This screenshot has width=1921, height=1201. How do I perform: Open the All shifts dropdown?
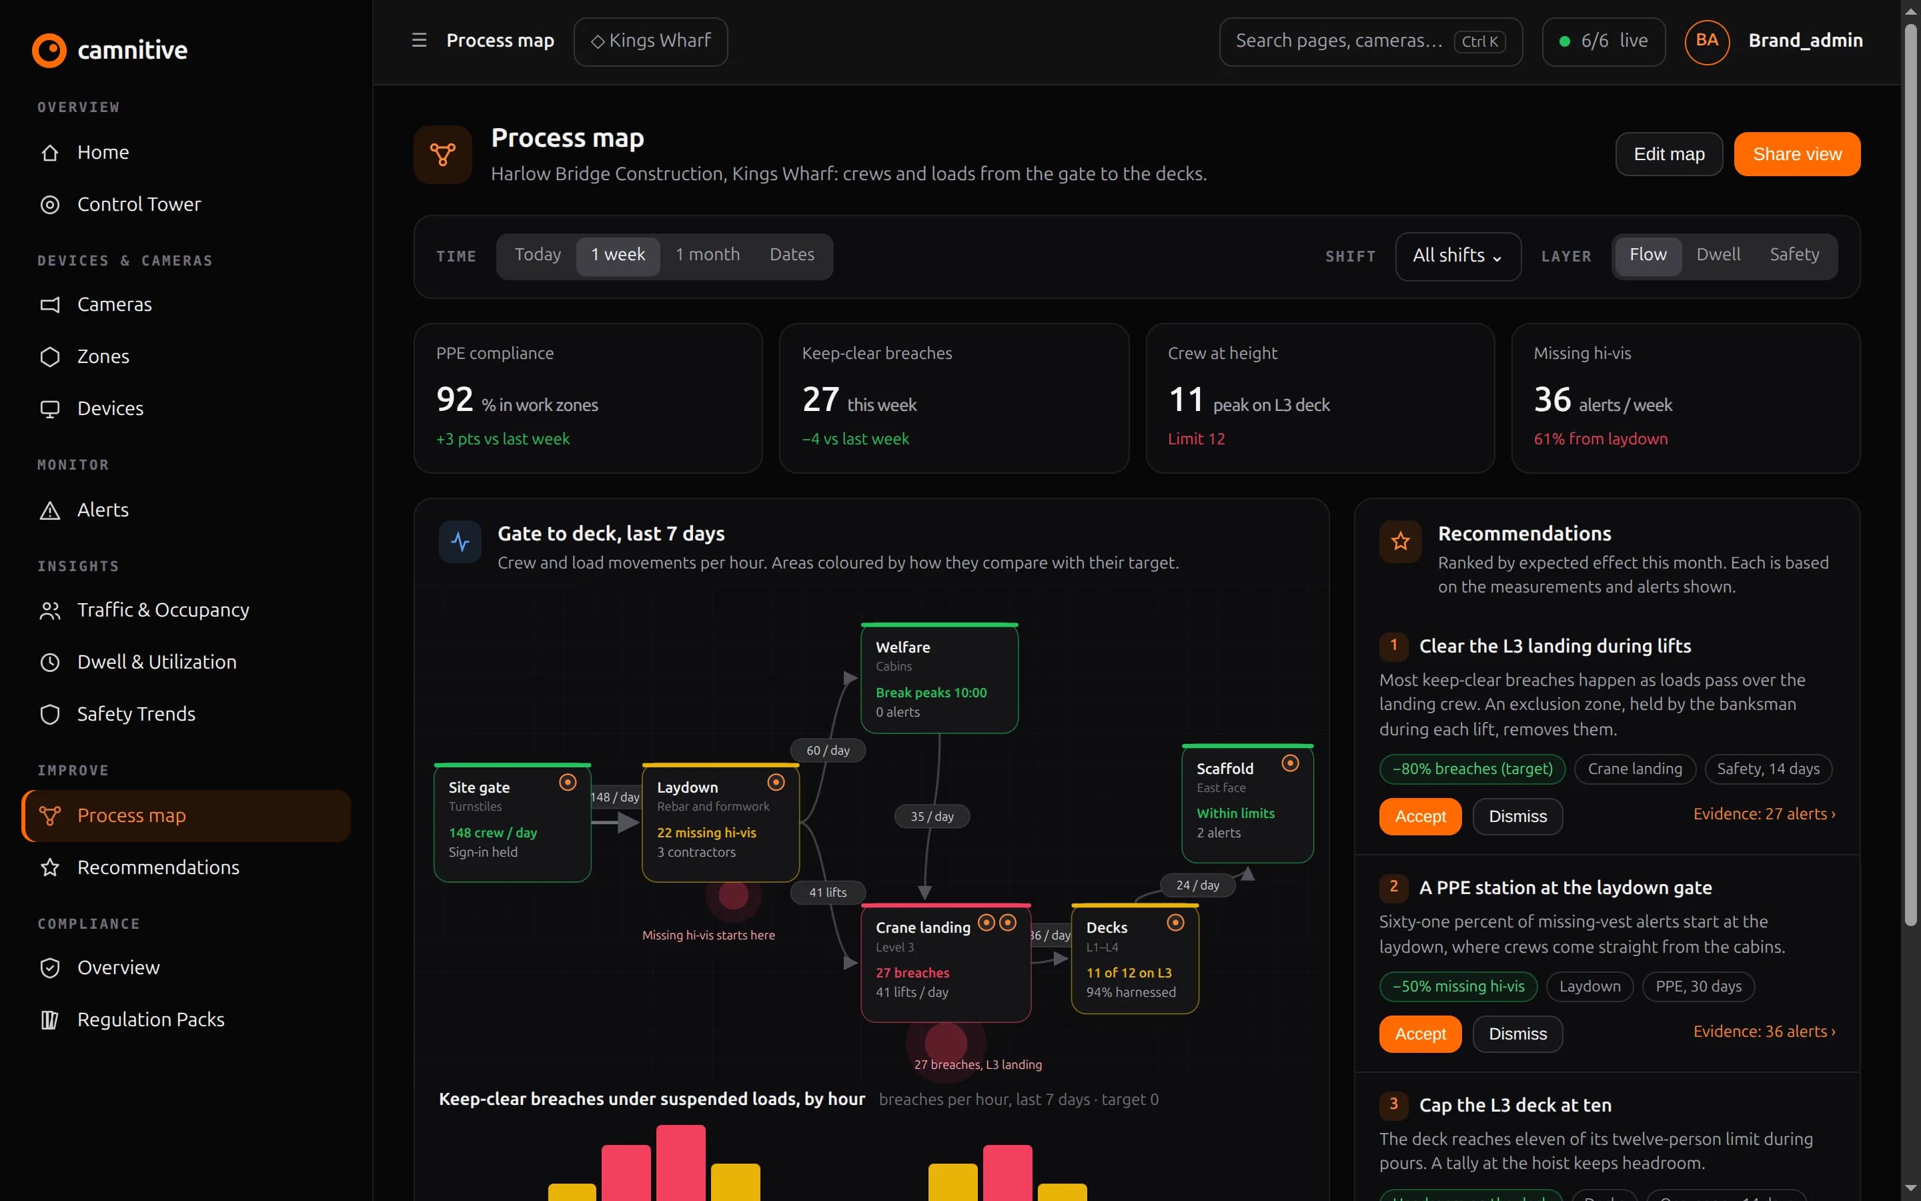pos(1457,256)
